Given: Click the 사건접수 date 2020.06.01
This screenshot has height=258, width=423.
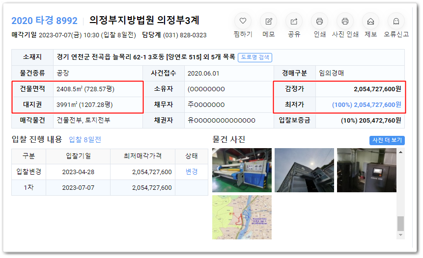Looking at the screenshot, I should [x=203, y=74].
